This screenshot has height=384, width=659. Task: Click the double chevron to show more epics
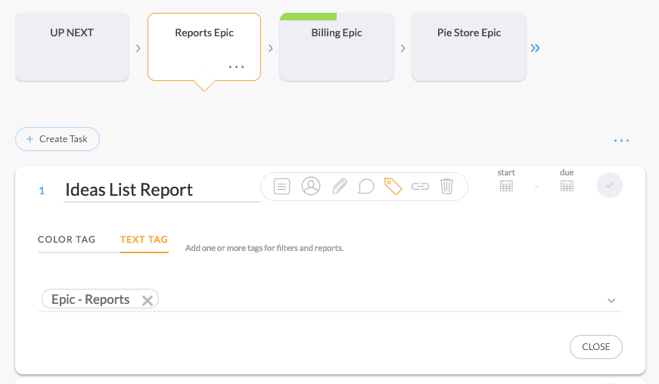535,48
